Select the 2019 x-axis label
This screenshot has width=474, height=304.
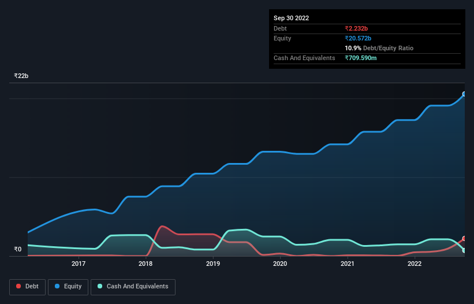click(x=213, y=264)
